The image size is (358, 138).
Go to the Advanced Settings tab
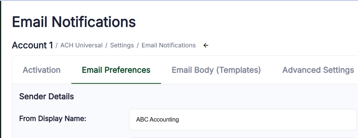point(318,70)
